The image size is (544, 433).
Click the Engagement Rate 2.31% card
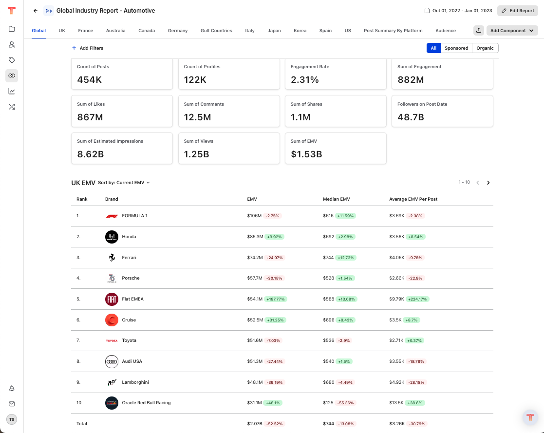click(336, 74)
